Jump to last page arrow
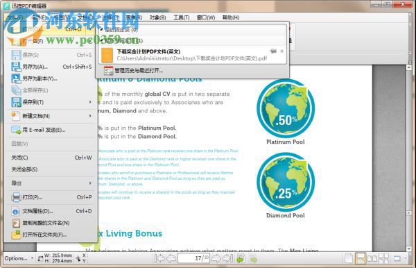The width and height of the screenshot is (416, 268). (x=227, y=258)
